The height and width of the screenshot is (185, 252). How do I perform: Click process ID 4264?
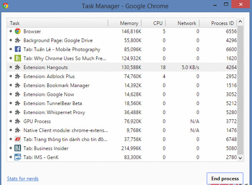pyautogui.click(x=231, y=67)
